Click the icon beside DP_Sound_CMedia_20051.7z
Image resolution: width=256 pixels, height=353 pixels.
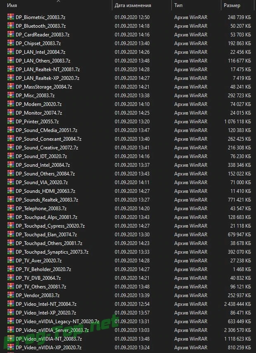tap(11, 130)
